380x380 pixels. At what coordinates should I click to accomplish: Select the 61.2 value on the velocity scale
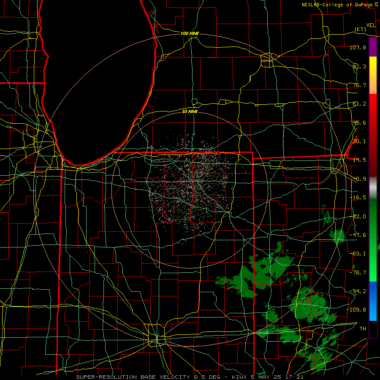pyautogui.click(x=359, y=104)
